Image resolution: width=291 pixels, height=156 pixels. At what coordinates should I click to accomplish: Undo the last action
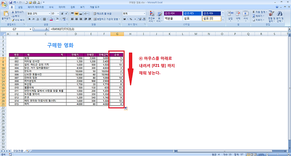tap(15, 2)
